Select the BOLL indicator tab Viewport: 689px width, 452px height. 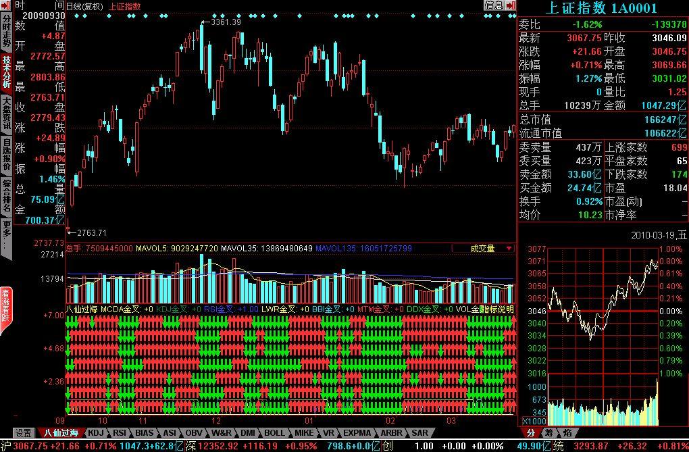[x=274, y=432]
